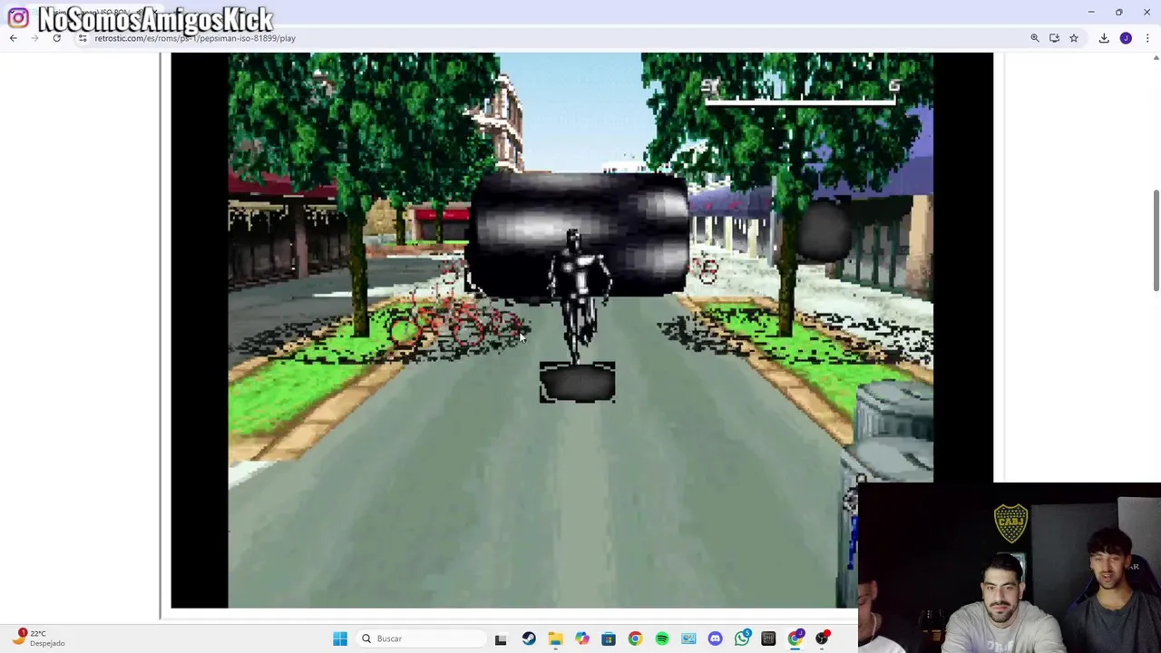Open OBS Studio from the taskbar
Image resolution: width=1161 pixels, height=653 pixels.
[x=823, y=638]
